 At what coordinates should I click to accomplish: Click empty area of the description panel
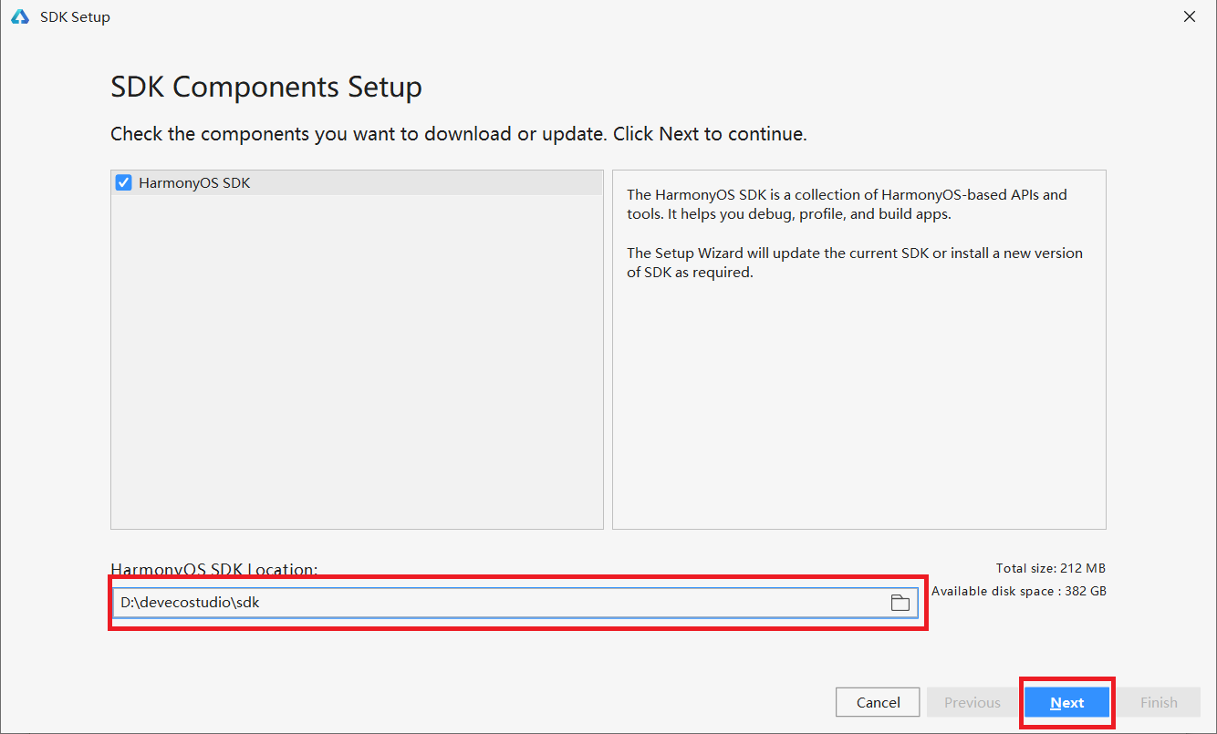coord(858,410)
